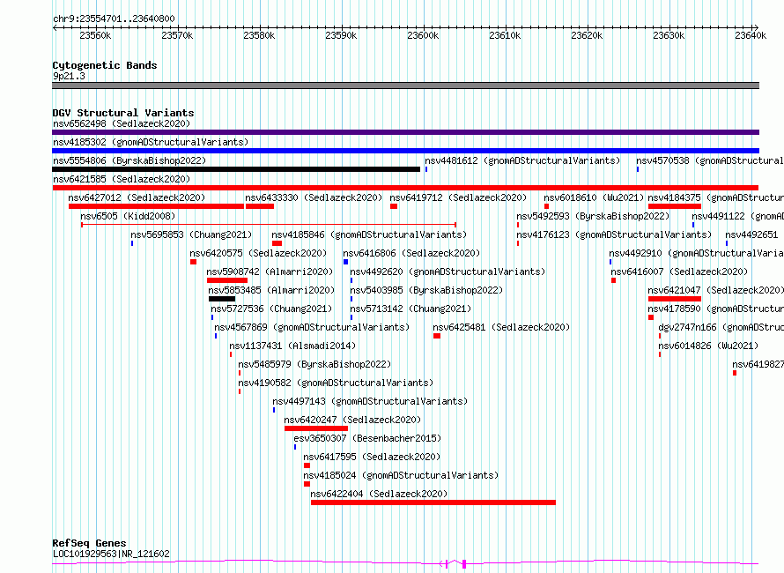The image size is (784, 573).
Task: Select the red nsv6427012 variant bar
Action: pos(156,206)
